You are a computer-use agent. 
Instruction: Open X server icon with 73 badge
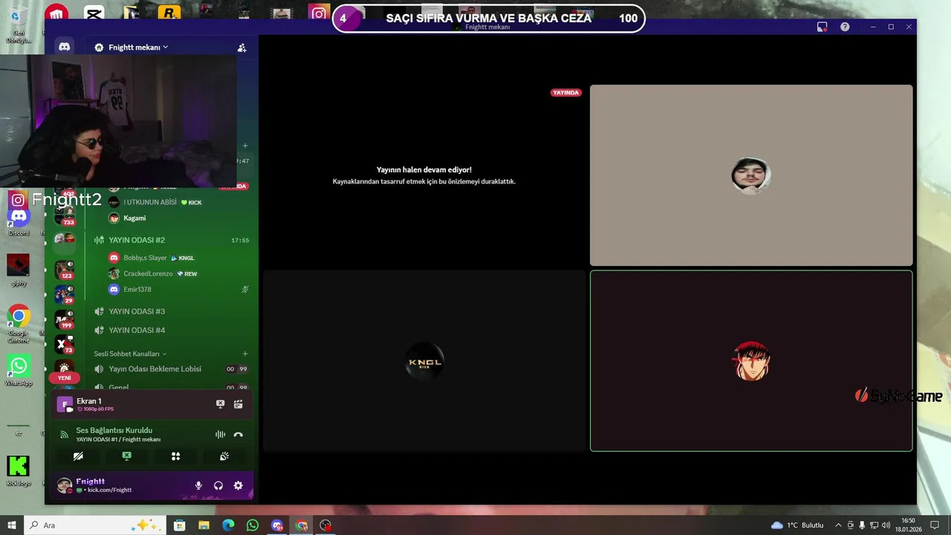click(65, 344)
